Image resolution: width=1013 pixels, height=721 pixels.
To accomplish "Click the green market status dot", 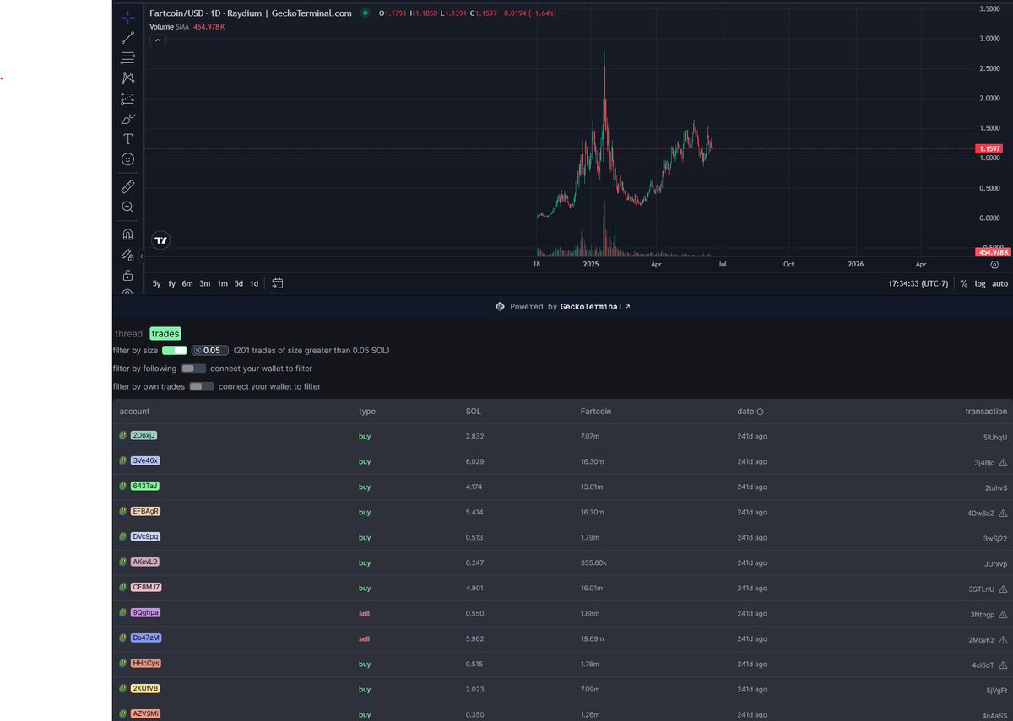I will pyautogui.click(x=365, y=13).
